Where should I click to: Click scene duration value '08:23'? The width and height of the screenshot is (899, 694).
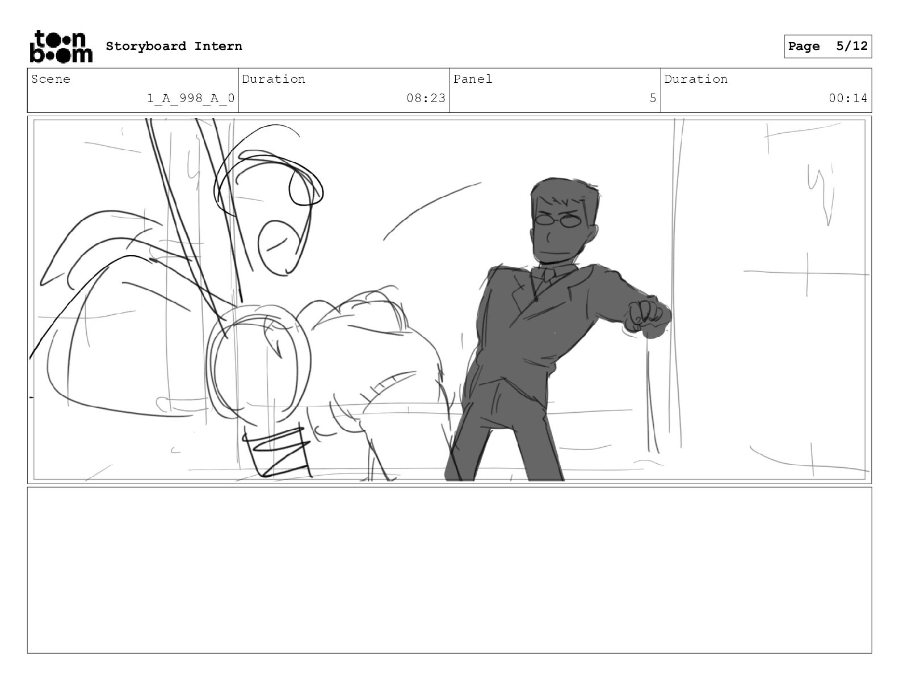[426, 98]
